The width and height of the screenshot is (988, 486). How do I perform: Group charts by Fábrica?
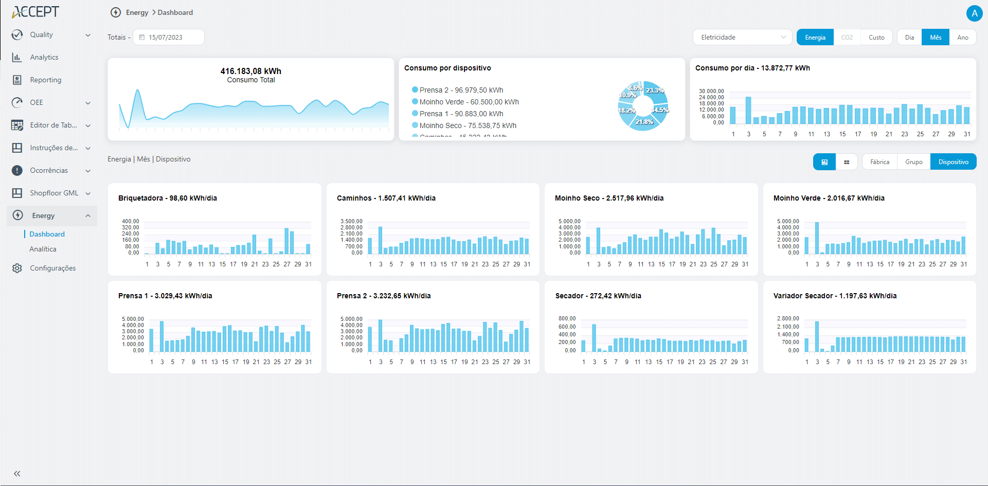(x=879, y=162)
